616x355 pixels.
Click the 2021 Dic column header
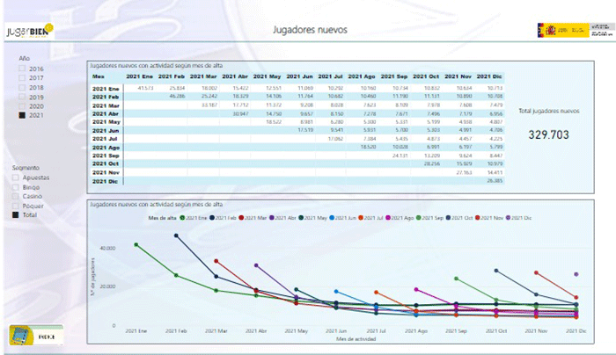click(489, 76)
